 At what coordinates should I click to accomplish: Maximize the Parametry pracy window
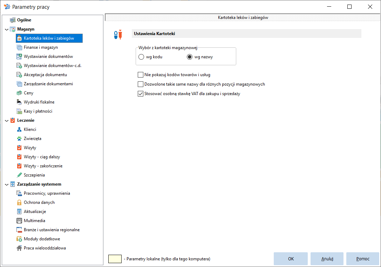[349, 7]
